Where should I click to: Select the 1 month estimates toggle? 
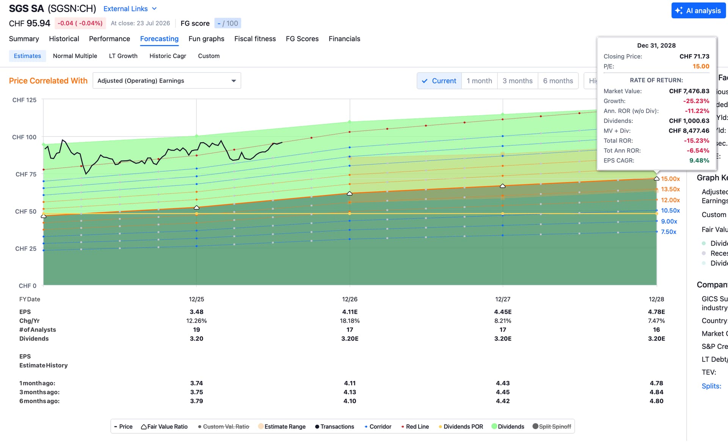tap(479, 81)
